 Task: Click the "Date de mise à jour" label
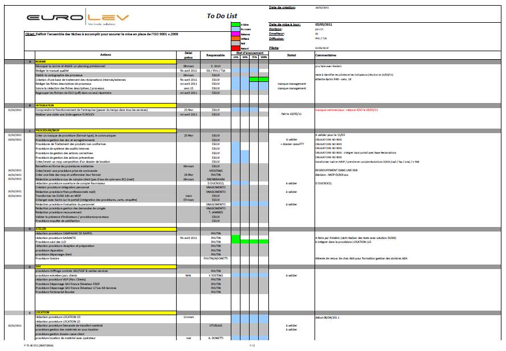(x=285, y=24)
